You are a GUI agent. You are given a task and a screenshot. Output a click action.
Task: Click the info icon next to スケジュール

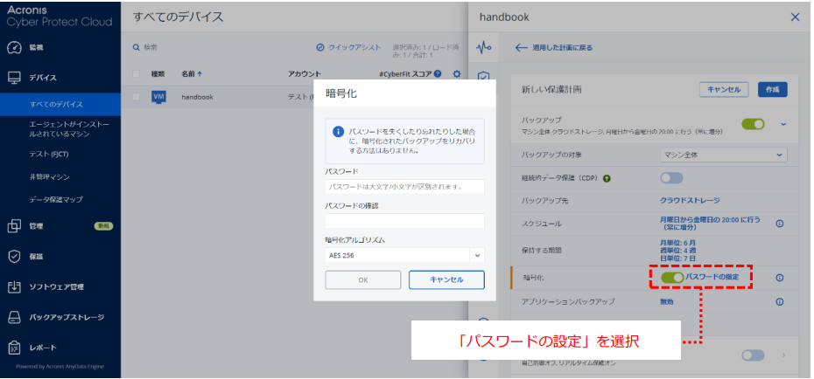[x=779, y=224]
